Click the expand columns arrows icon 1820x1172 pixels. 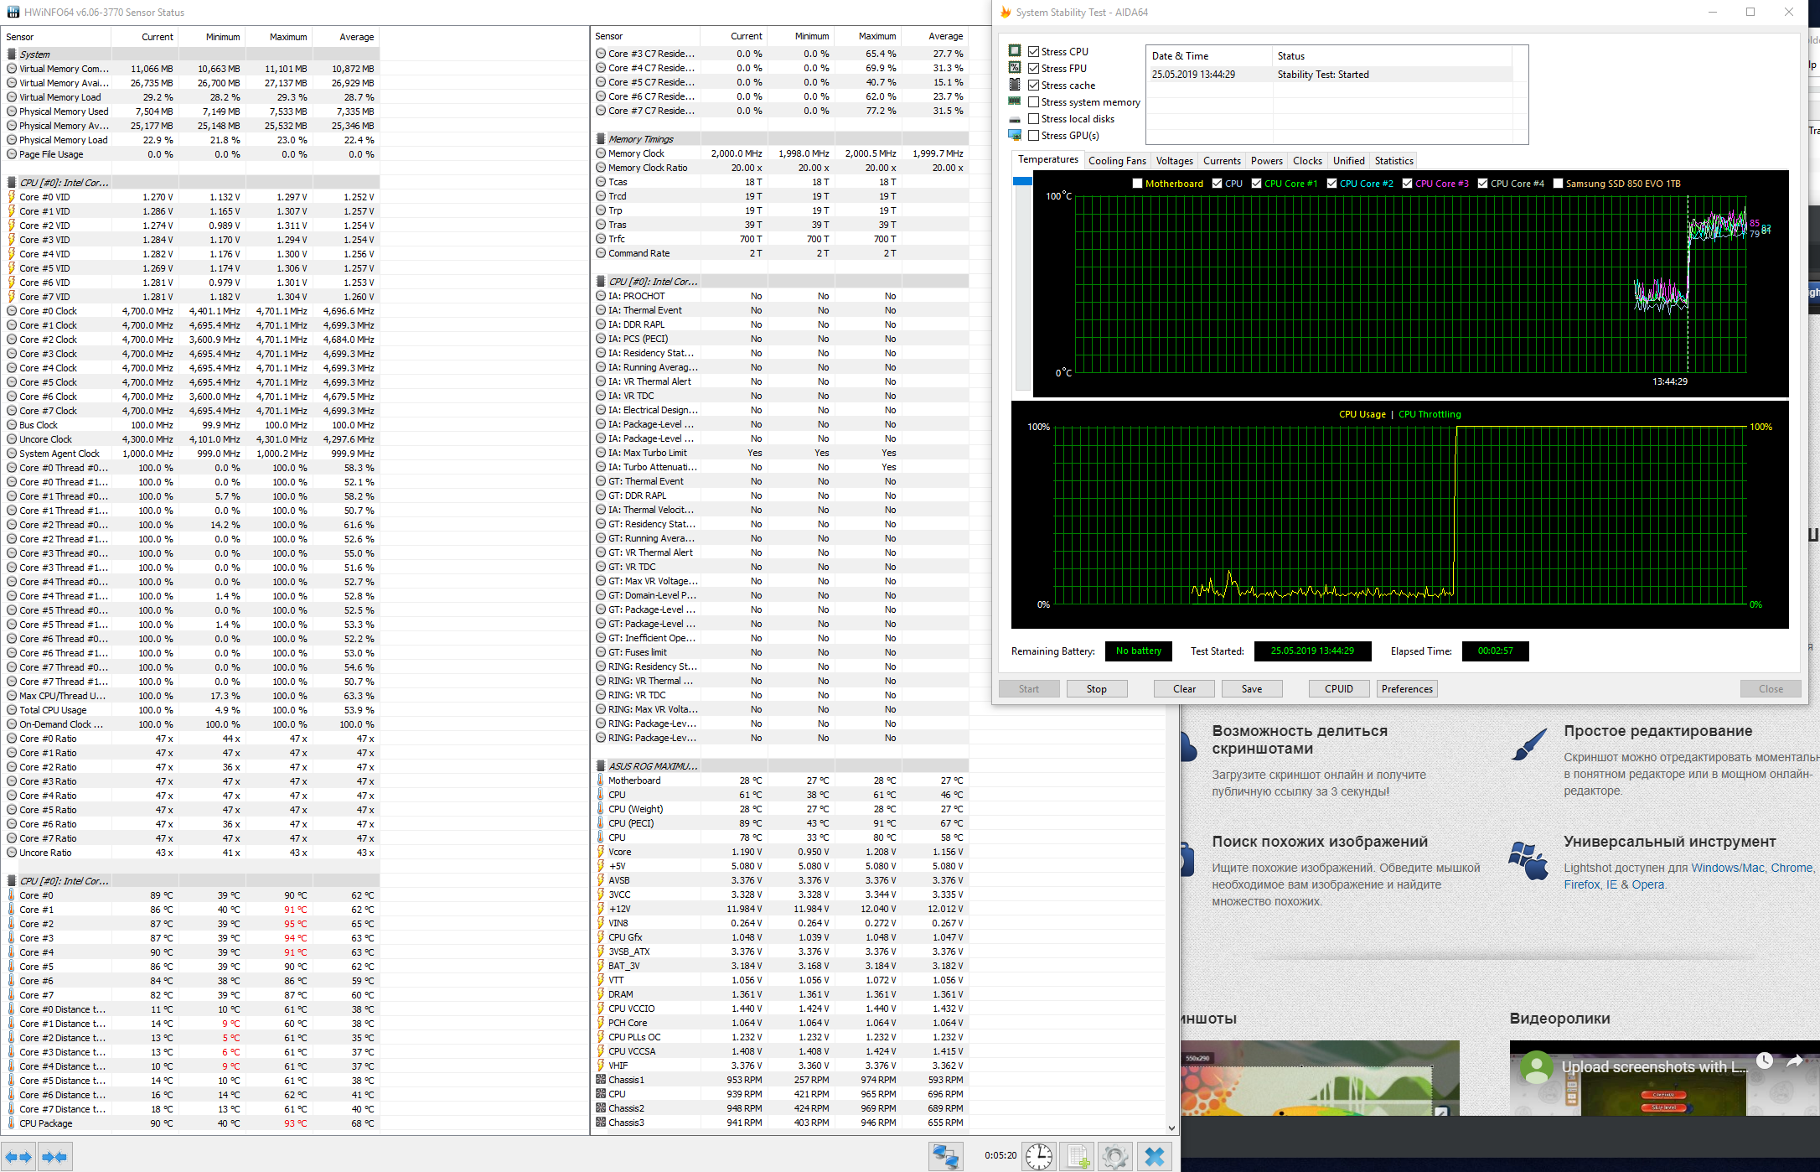pyautogui.click(x=18, y=1157)
